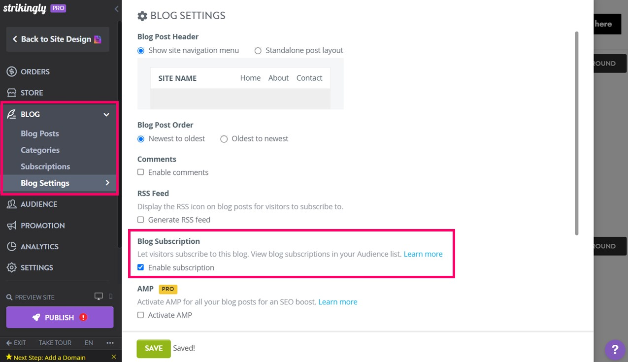Enable comments on blog posts
628x362 pixels.
[141, 172]
